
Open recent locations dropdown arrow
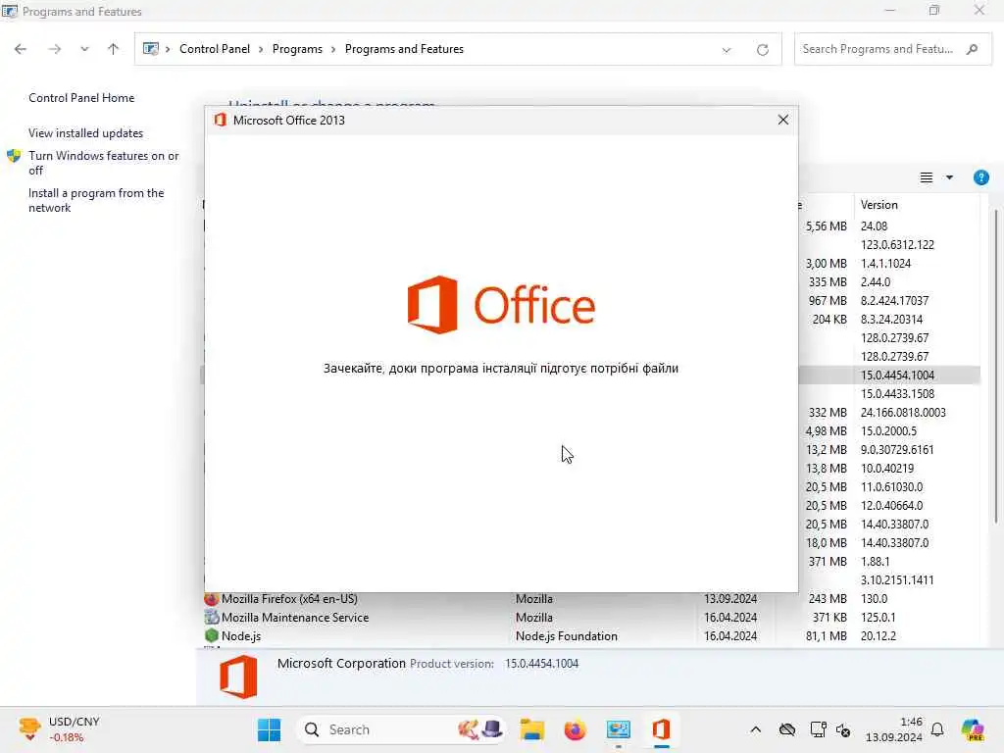click(84, 49)
